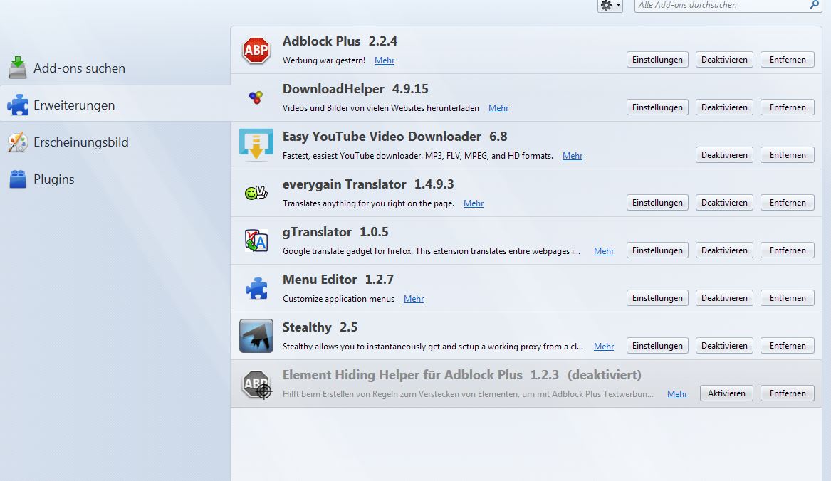Open Einstellungen for DownloadHelper

[657, 107]
